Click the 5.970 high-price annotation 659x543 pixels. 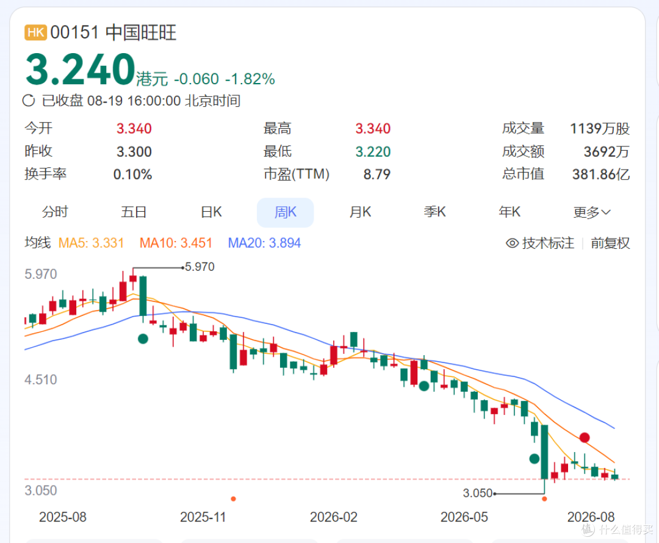[200, 267]
